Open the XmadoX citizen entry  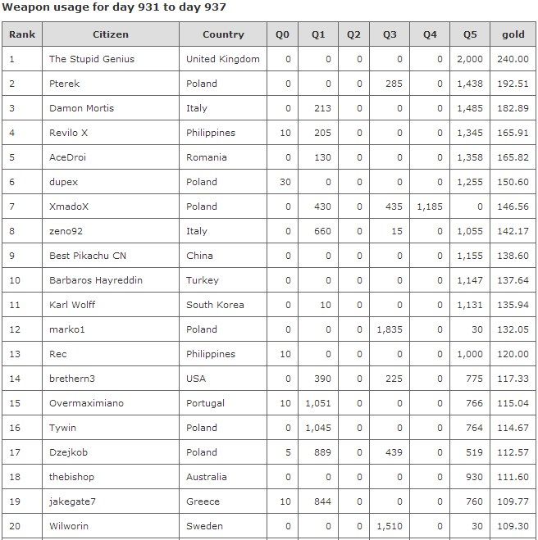pyautogui.click(x=68, y=206)
